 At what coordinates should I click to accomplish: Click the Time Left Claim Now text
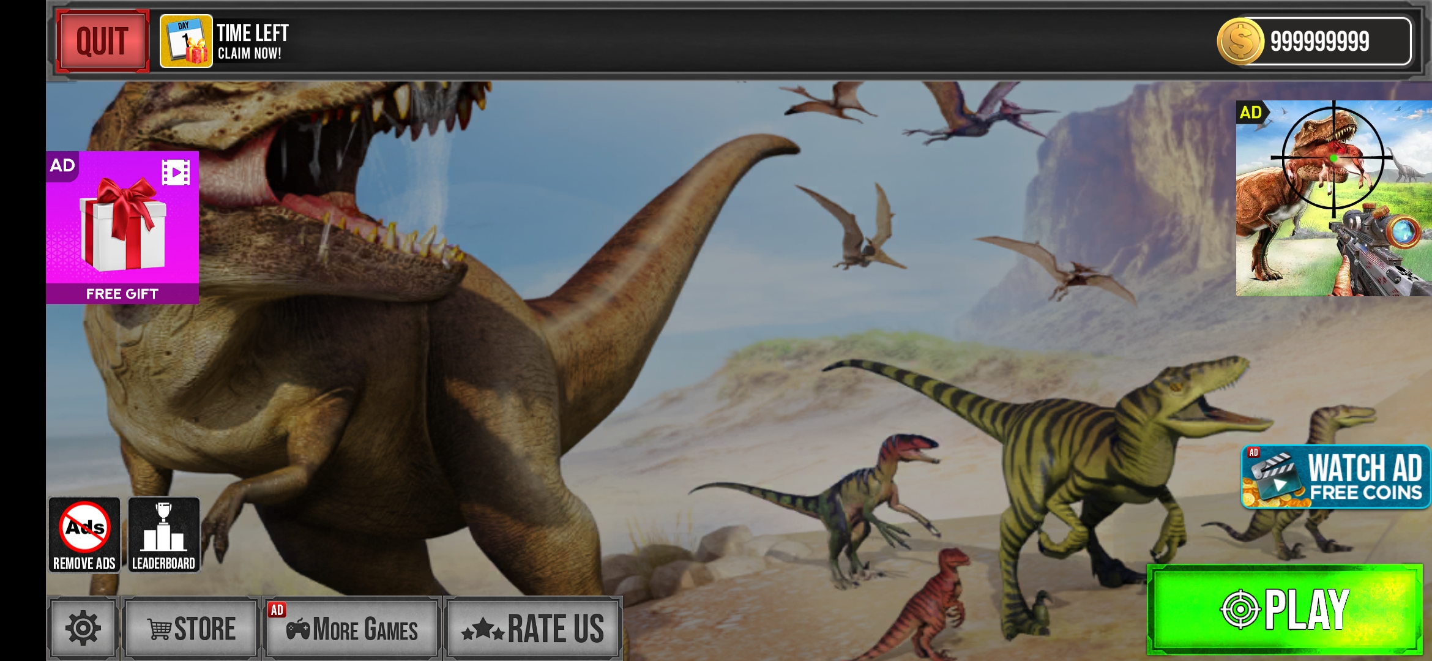point(252,42)
